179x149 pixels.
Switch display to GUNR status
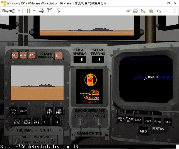point(158,122)
